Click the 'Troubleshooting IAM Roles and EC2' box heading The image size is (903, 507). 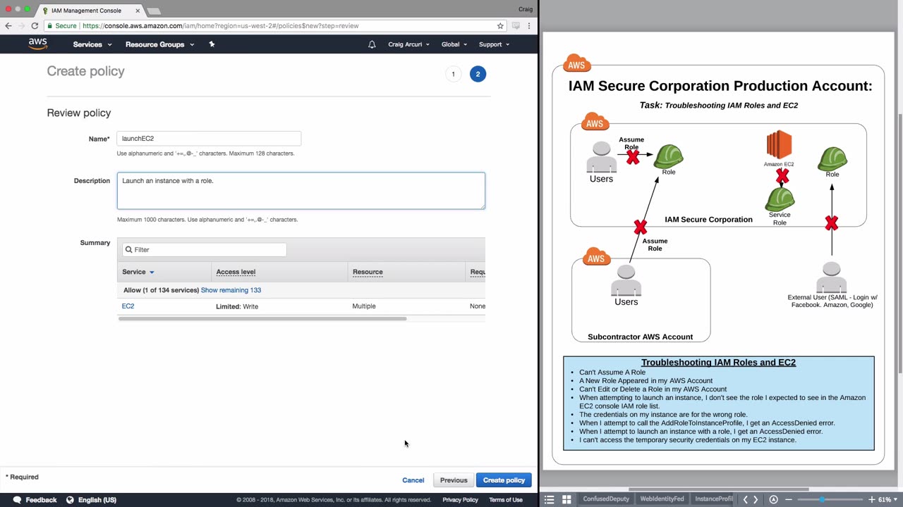(x=718, y=363)
